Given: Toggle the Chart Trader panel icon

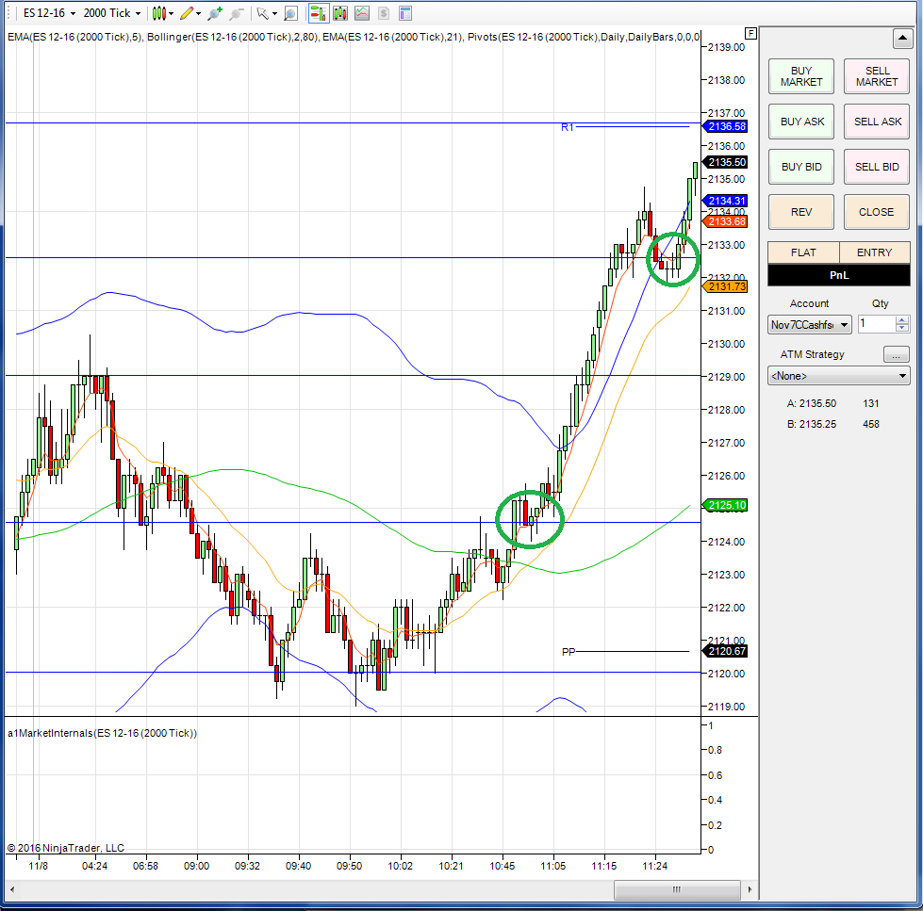Looking at the screenshot, I should coord(319,13).
